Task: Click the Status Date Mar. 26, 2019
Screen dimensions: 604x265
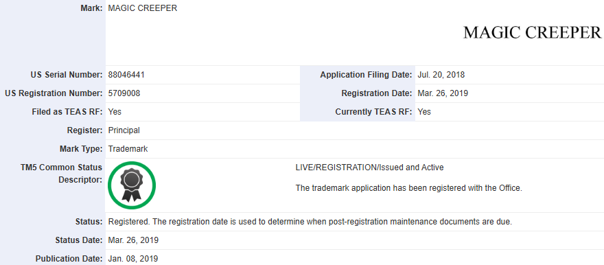Action: (133, 240)
